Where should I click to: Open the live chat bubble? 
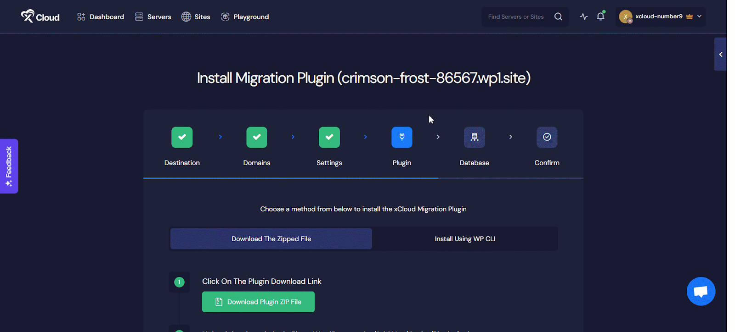(x=701, y=291)
